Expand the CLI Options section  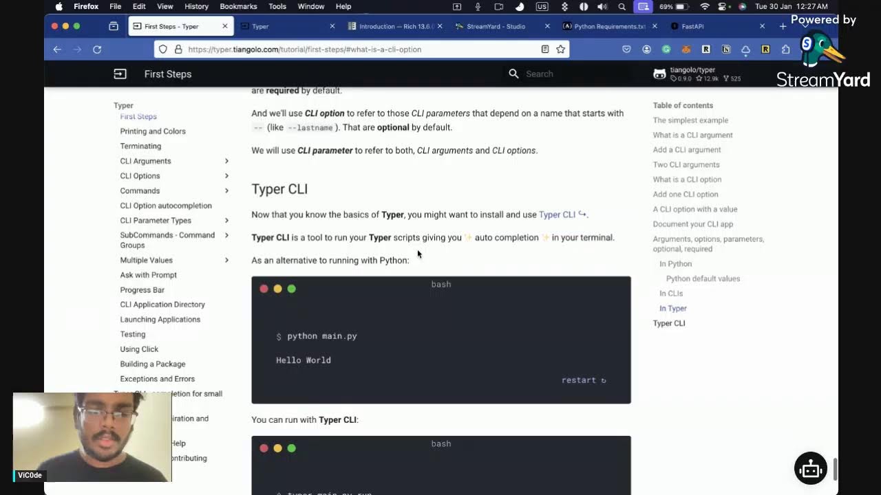point(226,176)
